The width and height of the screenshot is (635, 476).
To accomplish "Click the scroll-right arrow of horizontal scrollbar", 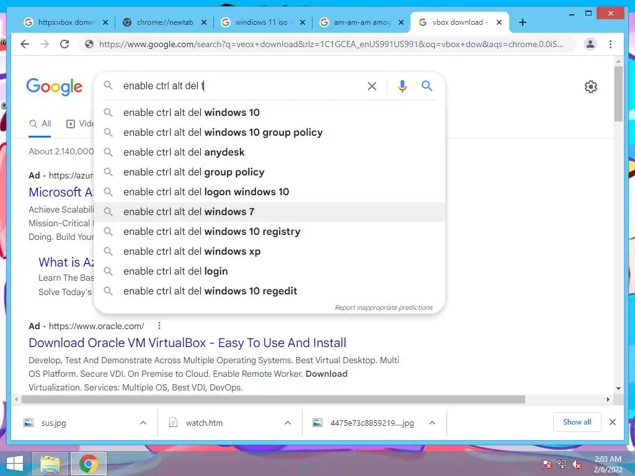I will tap(608, 400).
